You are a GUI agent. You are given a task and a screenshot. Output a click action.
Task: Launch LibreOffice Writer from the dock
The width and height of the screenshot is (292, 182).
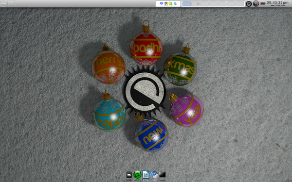pos(146,175)
